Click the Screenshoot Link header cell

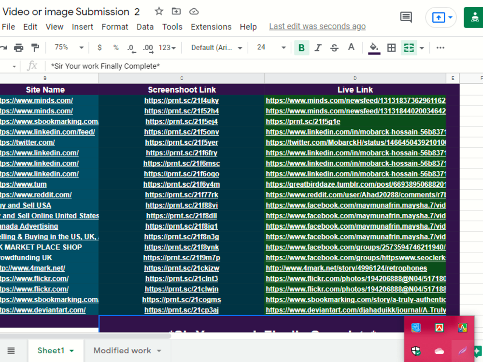[x=182, y=90]
